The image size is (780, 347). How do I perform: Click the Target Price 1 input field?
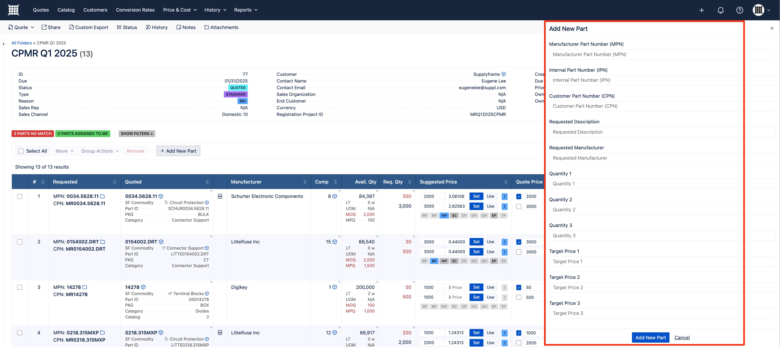662,262
